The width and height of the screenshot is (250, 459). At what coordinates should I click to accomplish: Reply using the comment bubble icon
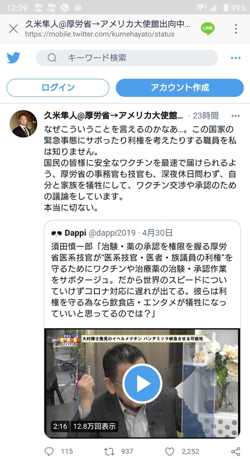point(49,451)
